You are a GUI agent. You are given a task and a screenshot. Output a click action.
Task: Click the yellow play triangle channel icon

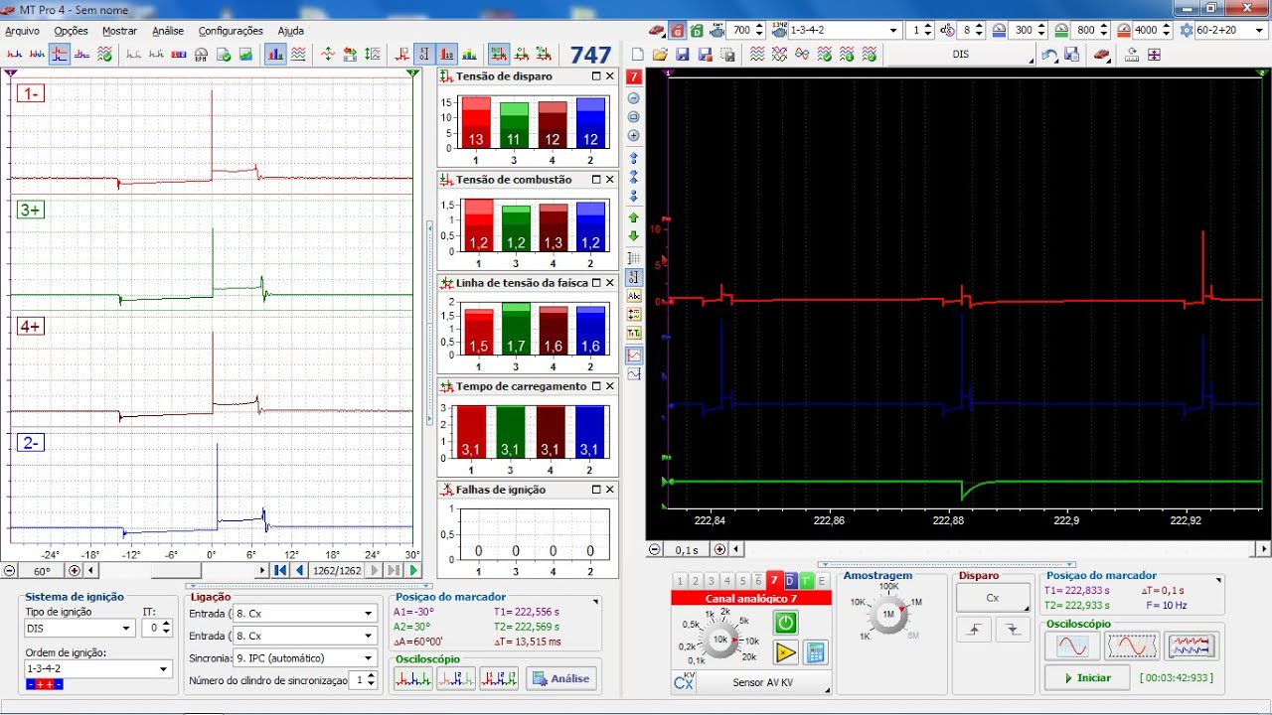785,652
